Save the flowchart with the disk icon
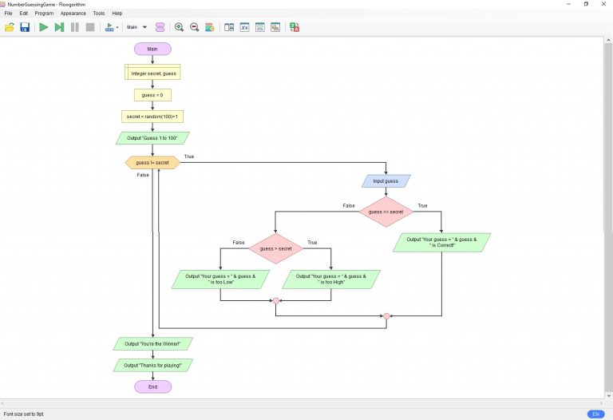The image size is (613, 420). [x=25, y=27]
